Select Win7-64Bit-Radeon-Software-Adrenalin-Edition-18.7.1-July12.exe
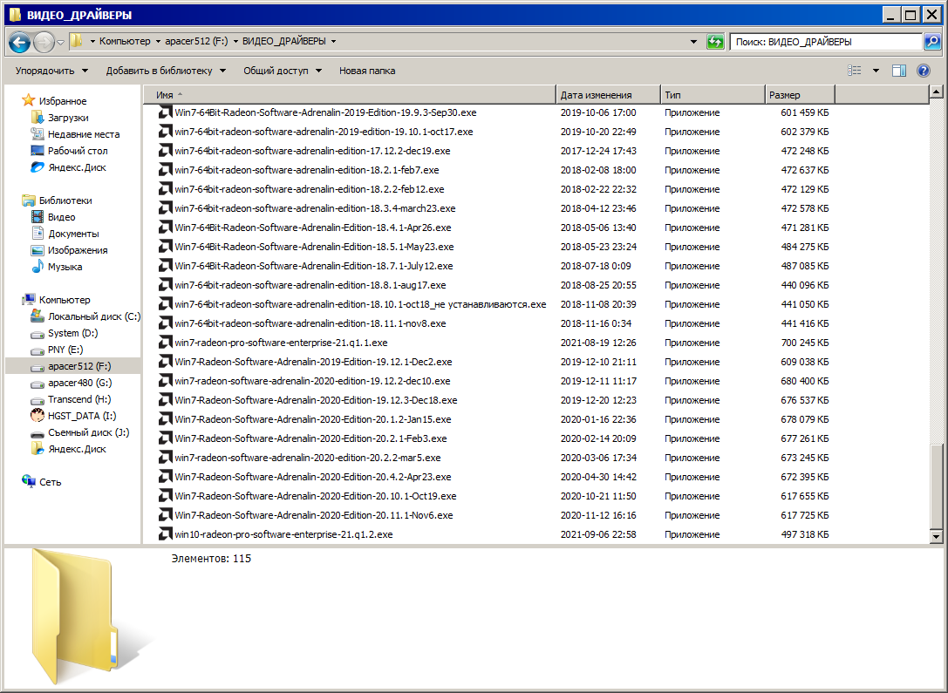 pos(314,266)
